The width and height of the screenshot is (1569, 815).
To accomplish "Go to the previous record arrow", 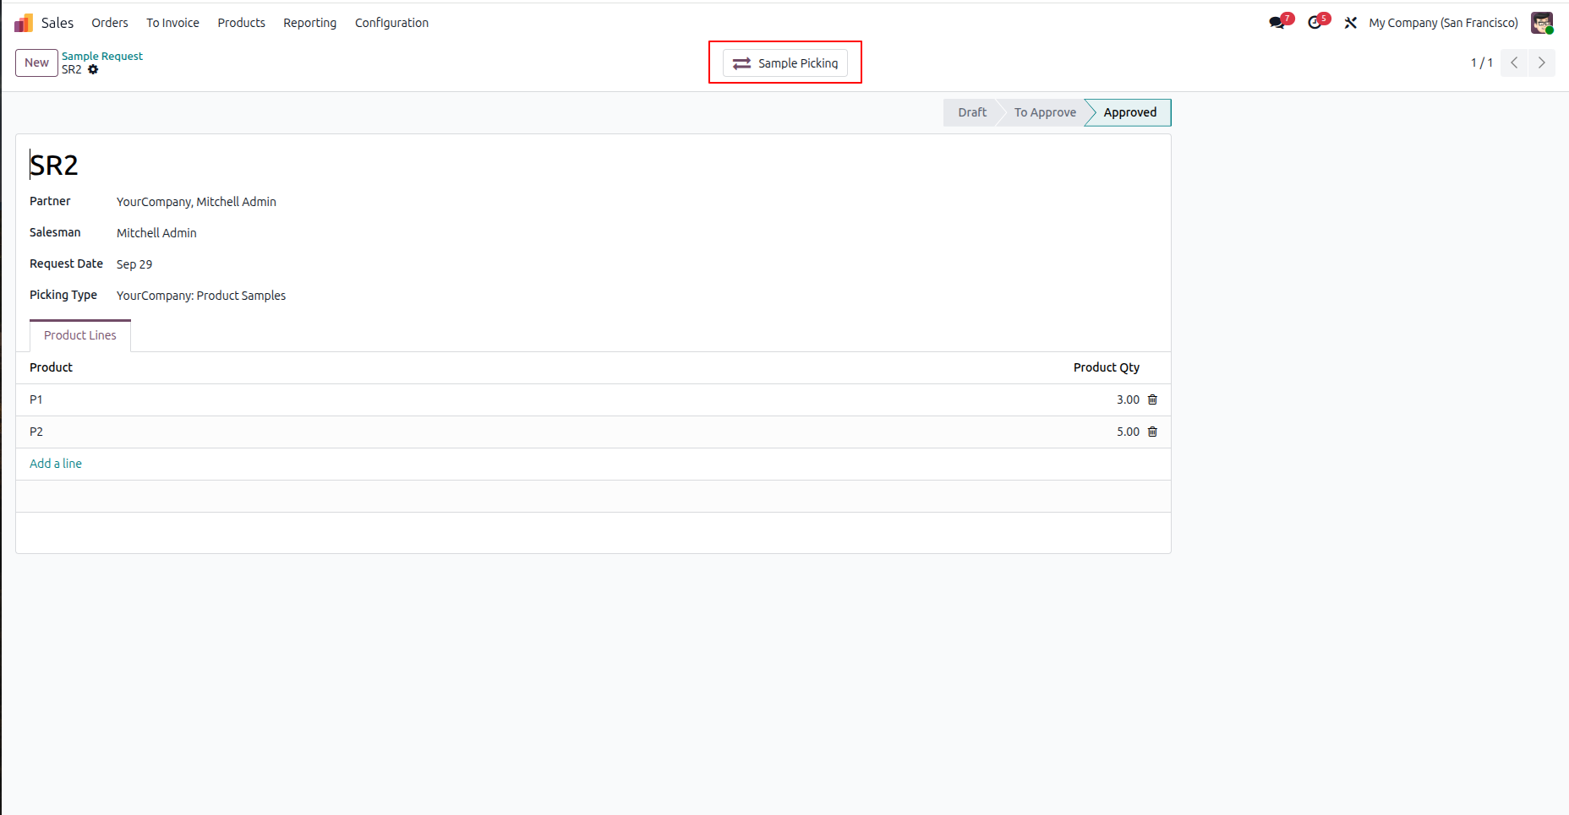I will click(x=1514, y=62).
